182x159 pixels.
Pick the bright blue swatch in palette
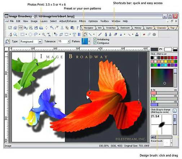tap(159, 65)
